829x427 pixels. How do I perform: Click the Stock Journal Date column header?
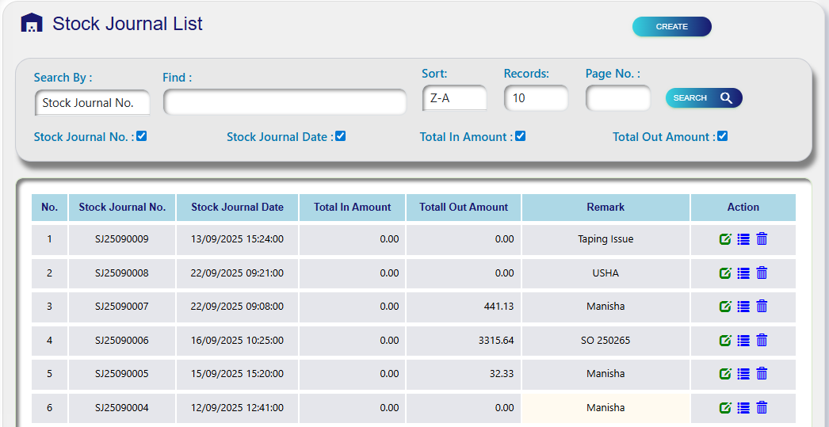237,208
